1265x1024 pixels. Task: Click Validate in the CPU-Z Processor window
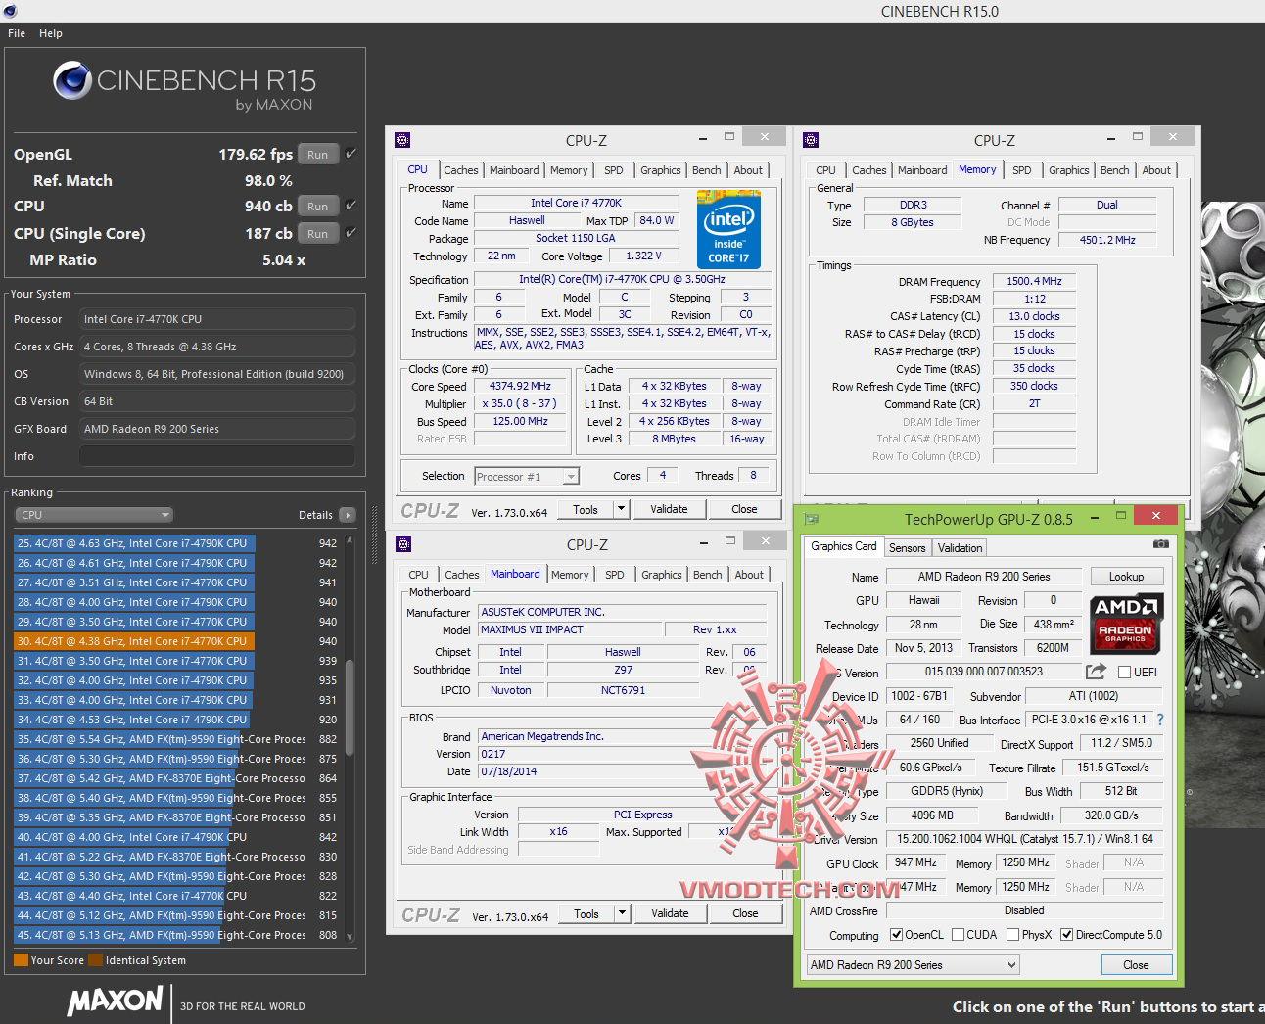(x=670, y=509)
